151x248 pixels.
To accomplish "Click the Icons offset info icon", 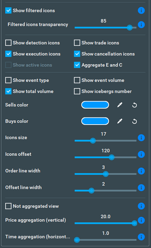I will tap(141, 155).
